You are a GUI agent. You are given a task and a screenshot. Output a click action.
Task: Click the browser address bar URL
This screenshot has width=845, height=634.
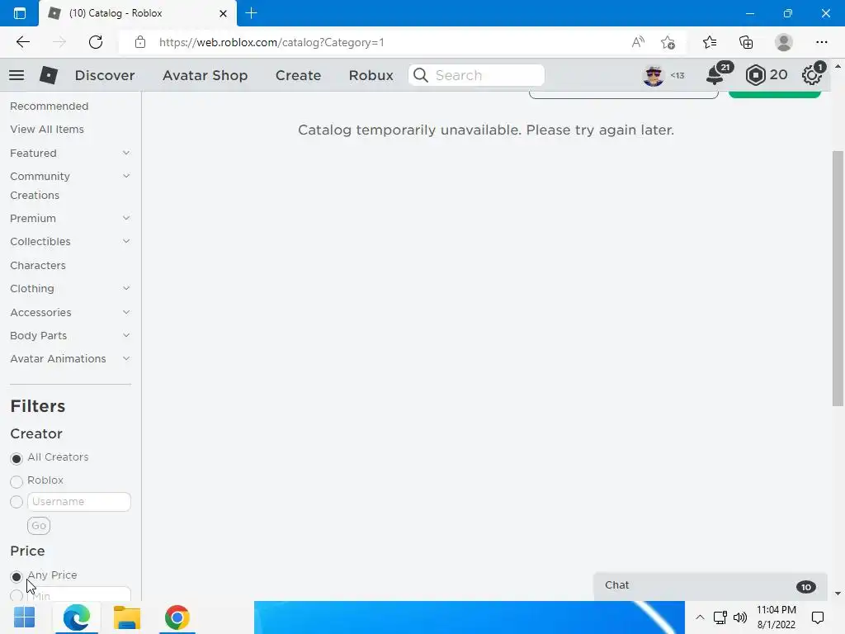(271, 42)
